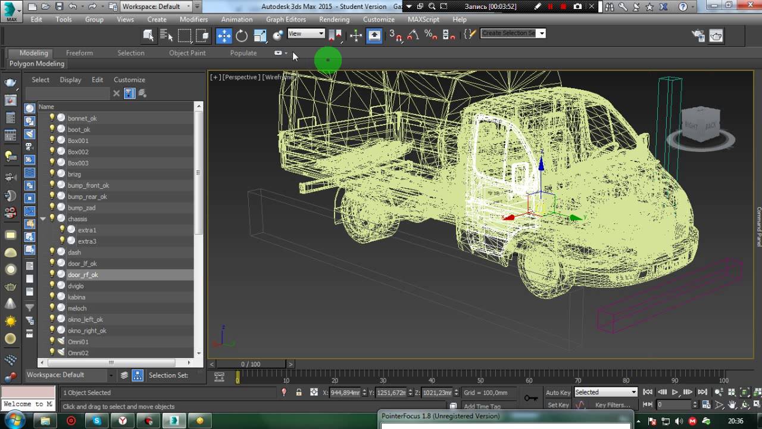Click the Name column header
This screenshot has height=429, width=762.
[x=115, y=107]
